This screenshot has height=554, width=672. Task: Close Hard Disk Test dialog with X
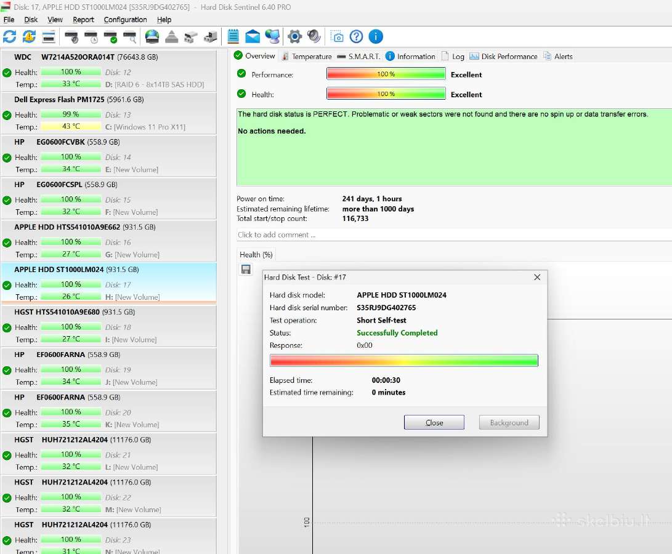[537, 277]
